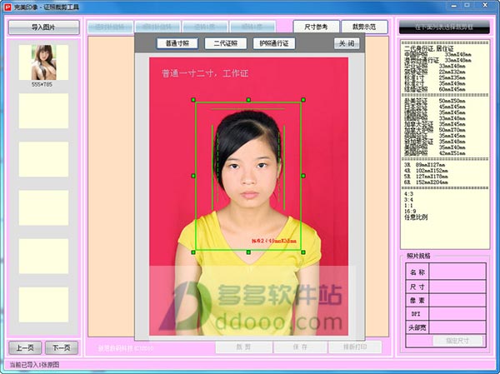Show the 二代证照 cropping example
The height and width of the screenshot is (374, 500).
coord(226,43)
